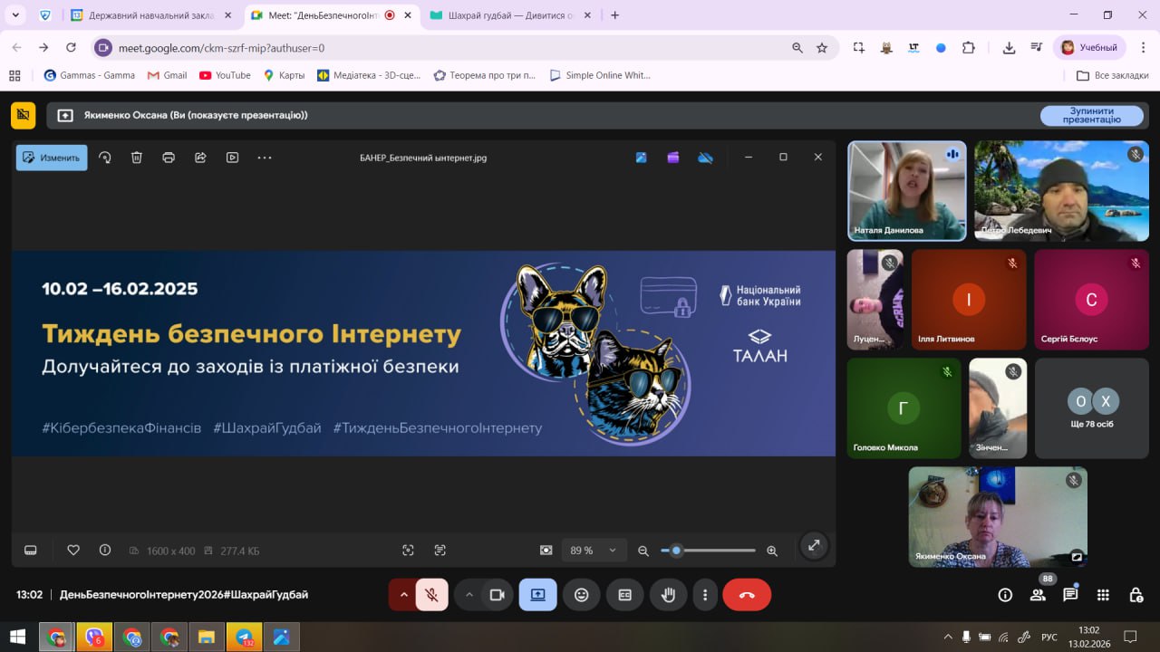This screenshot has height=652, width=1160.
Task: Click the delete trash icon in Photos
Action: [137, 158]
